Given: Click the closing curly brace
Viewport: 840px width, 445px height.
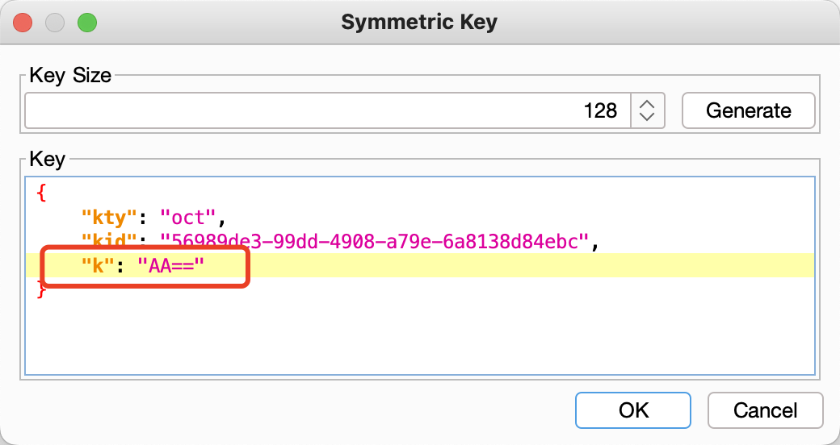Looking at the screenshot, I should (41, 289).
